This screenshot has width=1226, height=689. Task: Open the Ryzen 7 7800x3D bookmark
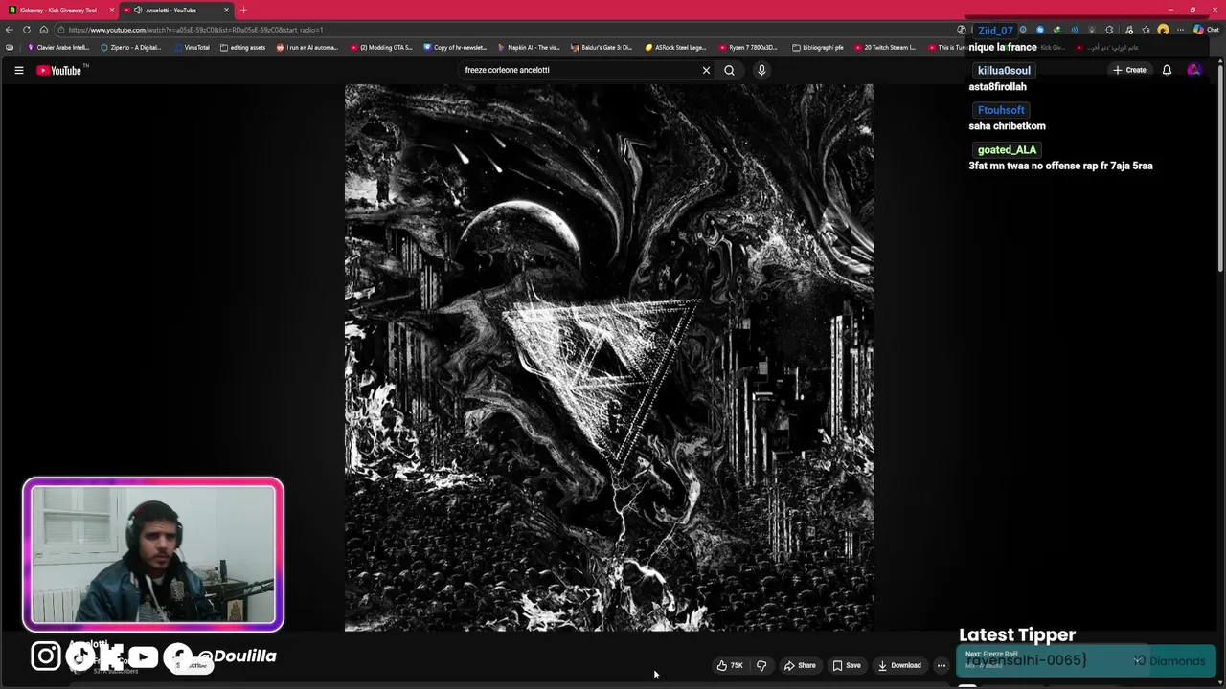(749, 47)
